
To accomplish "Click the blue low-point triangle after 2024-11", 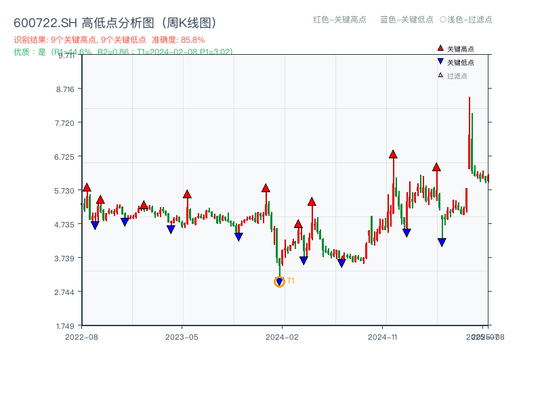I will (441, 241).
